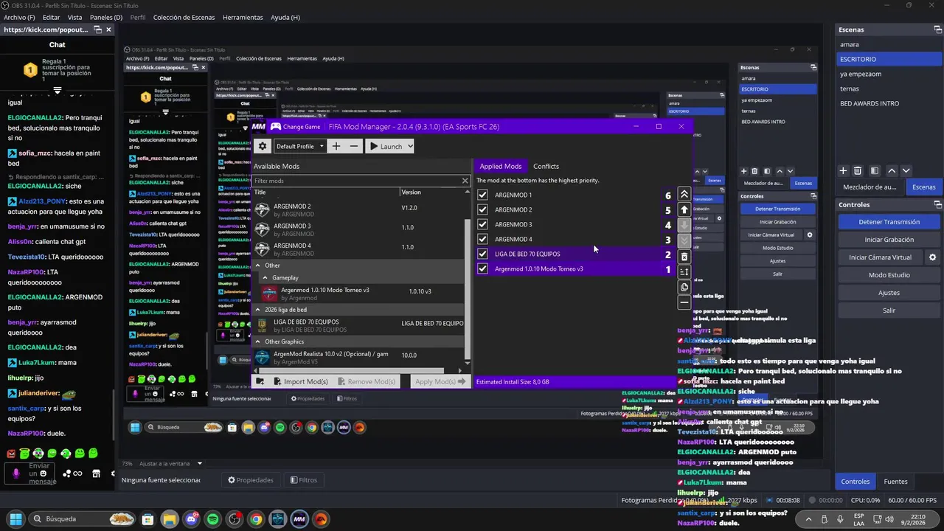
Task: Click into the Filter mods field
Action: point(357,181)
